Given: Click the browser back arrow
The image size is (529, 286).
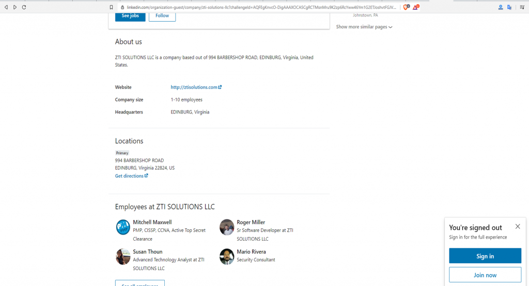Looking at the screenshot, I should (x=6, y=7).
